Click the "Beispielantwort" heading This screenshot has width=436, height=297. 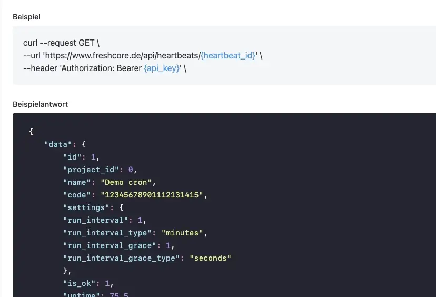click(x=41, y=104)
